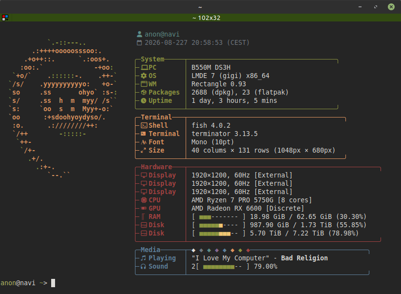Click the headphones icon next to Sound
The image size is (401, 294).
tap(143, 266)
